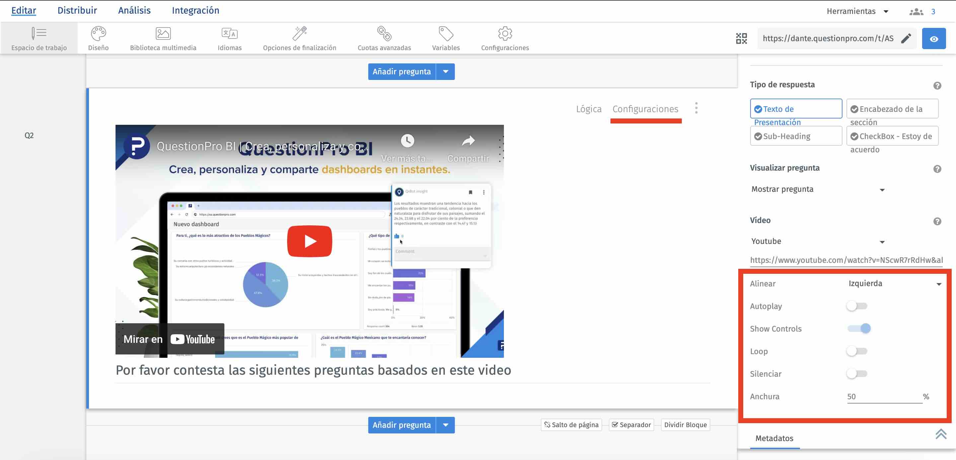
Task: Open Opciones de finalización wand icon
Action: pyautogui.click(x=299, y=34)
